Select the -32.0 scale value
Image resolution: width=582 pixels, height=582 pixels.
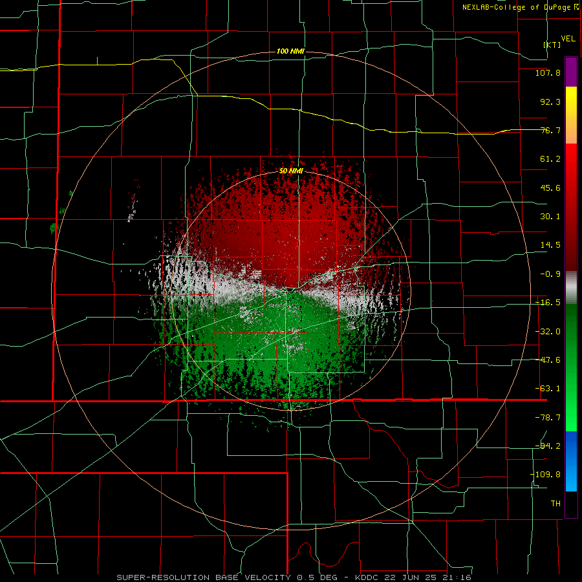(x=548, y=332)
